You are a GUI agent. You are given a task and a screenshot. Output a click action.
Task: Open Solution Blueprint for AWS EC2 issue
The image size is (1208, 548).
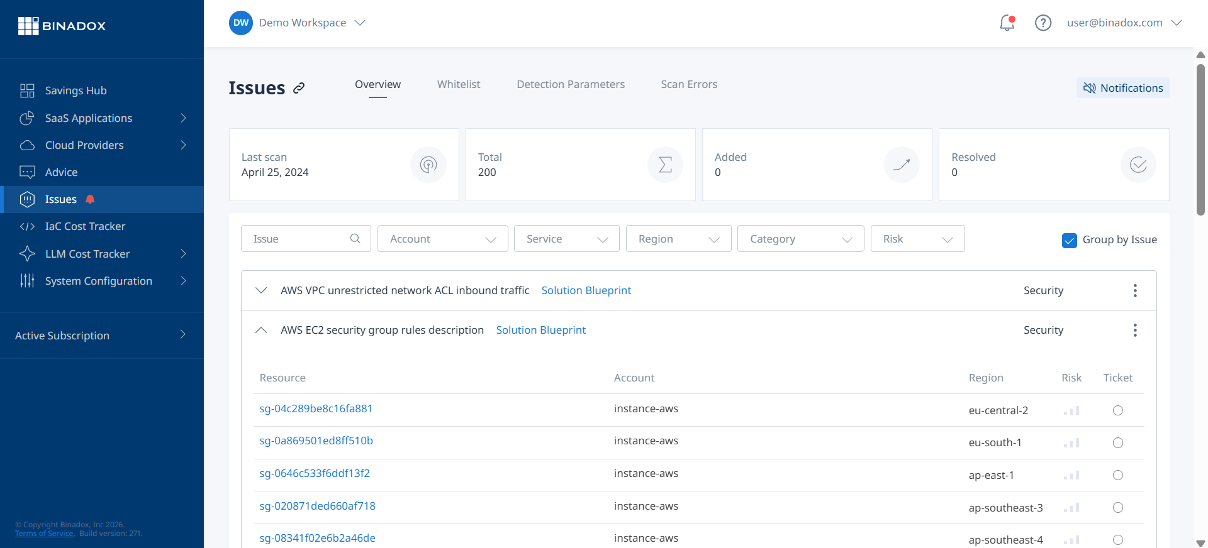[541, 330]
